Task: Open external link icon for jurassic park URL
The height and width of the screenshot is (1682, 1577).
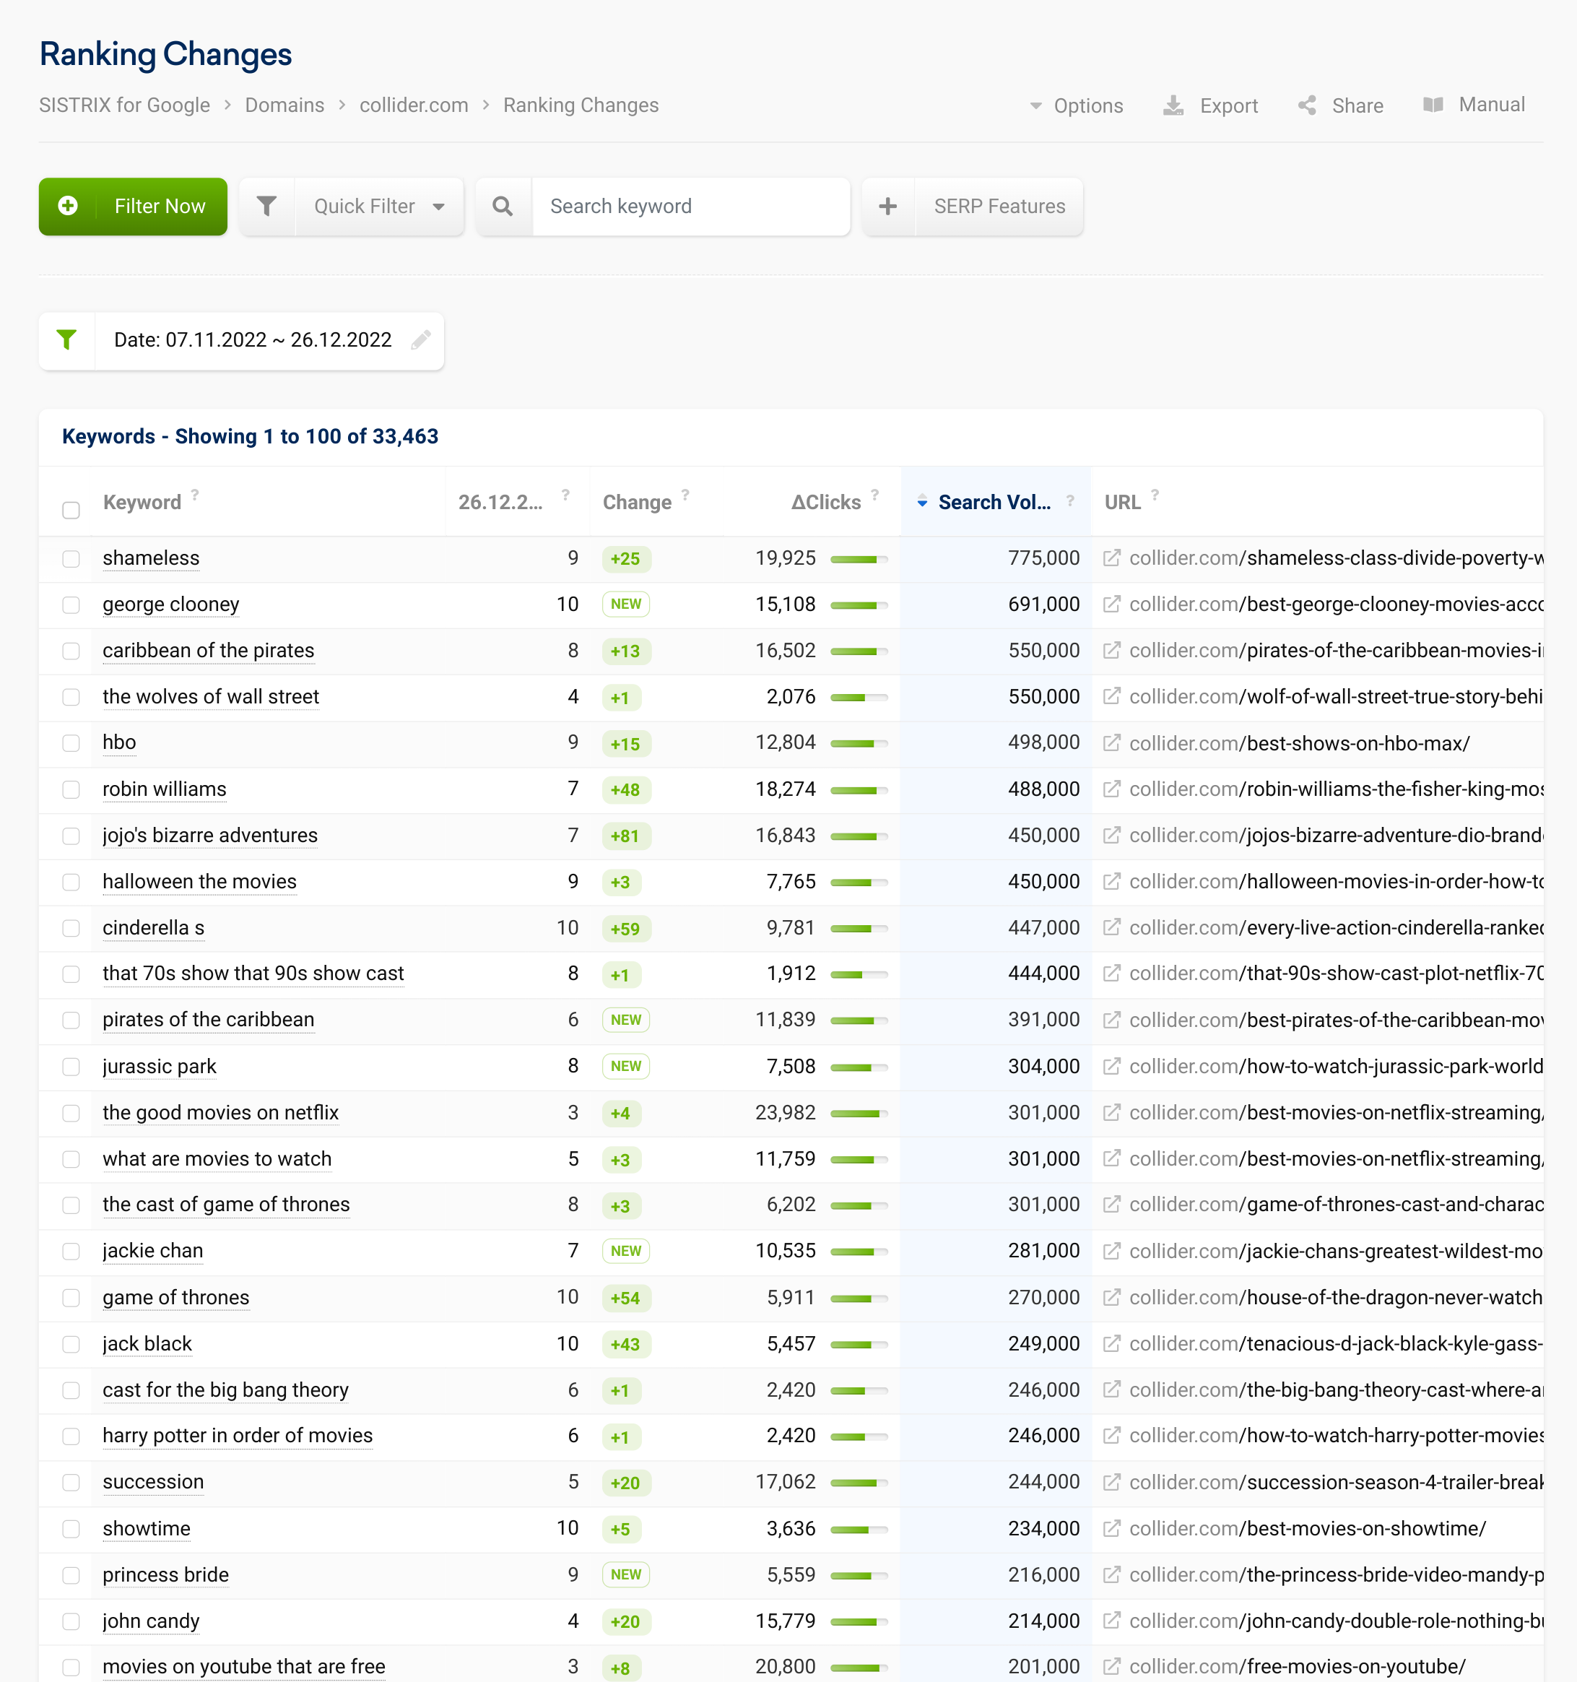Action: click(1113, 1066)
